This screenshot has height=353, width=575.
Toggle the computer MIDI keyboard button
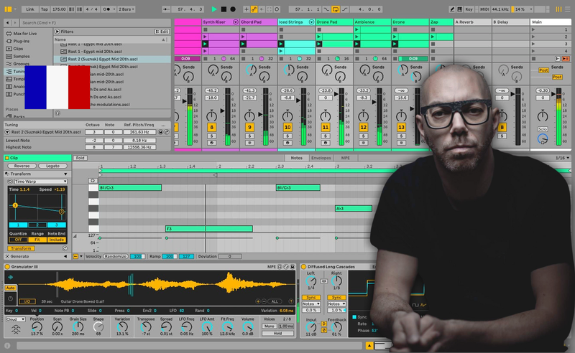tap(459, 9)
